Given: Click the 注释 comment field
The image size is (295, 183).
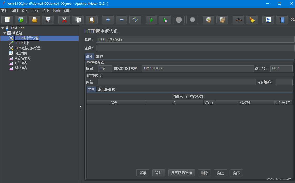Looking at the screenshot, I should [x=196, y=48].
